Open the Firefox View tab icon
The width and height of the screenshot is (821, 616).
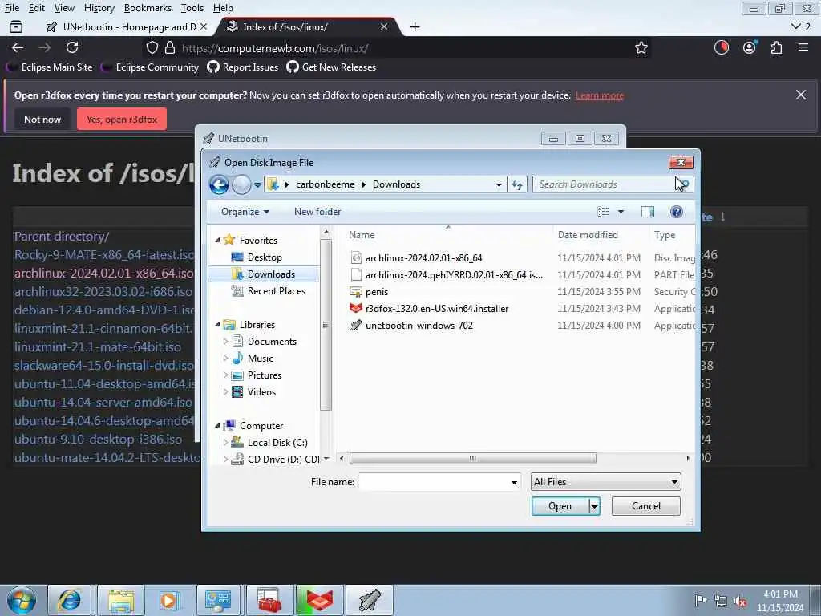[x=16, y=26]
